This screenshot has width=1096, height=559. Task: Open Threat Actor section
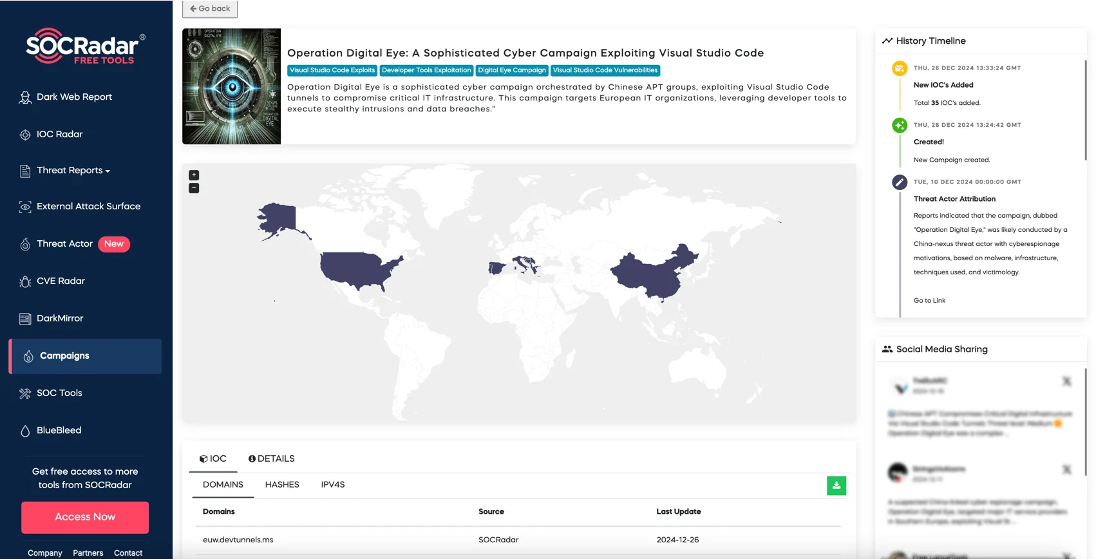coord(64,243)
